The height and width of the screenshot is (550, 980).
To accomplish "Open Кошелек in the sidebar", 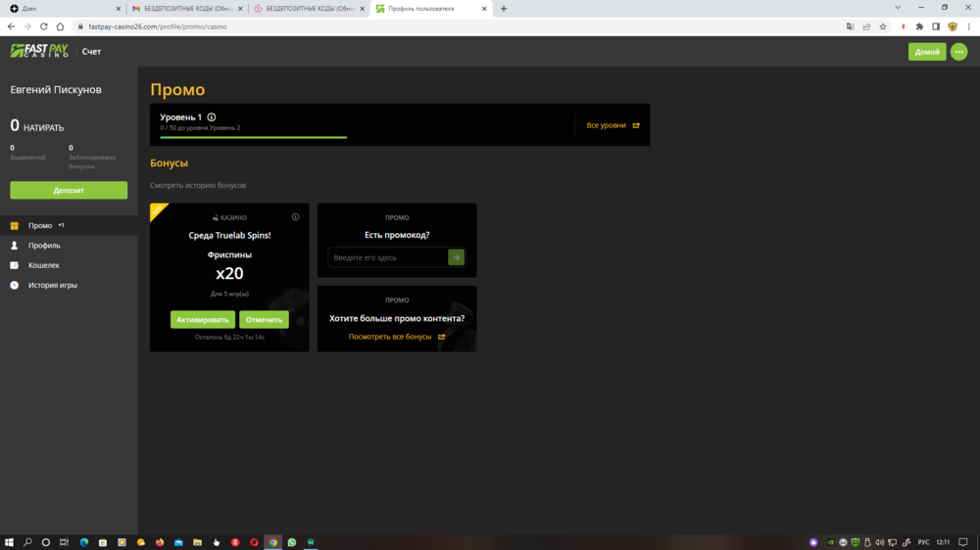I will tap(44, 265).
